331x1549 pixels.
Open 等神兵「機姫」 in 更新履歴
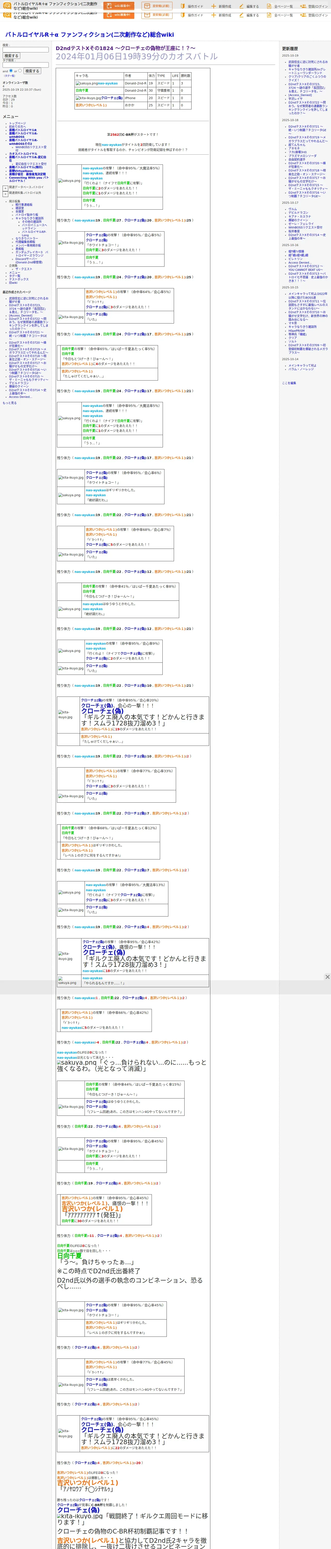point(297,334)
